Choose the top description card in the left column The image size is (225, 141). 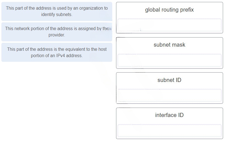coord(57,11)
